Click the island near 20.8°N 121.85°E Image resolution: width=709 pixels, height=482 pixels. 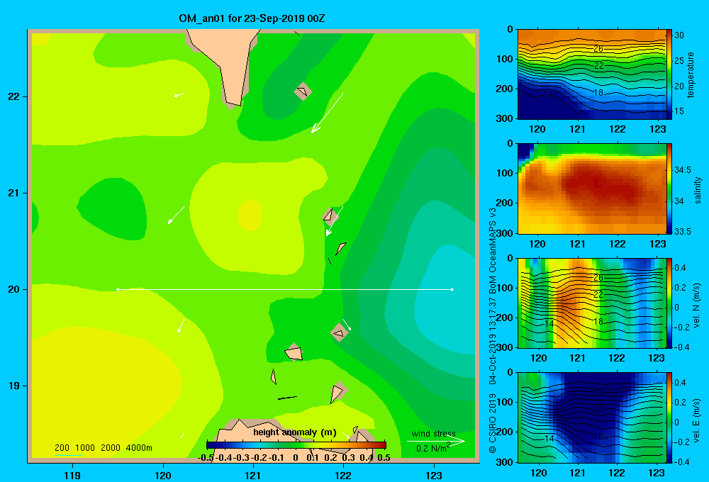pyautogui.click(x=330, y=215)
